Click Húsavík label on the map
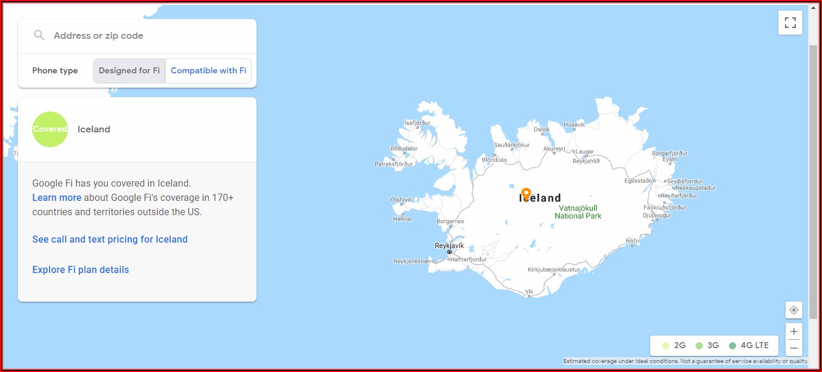 tap(574, 125)
